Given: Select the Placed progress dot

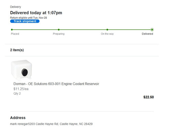Looking at the screenshot, I should [12, 30].
